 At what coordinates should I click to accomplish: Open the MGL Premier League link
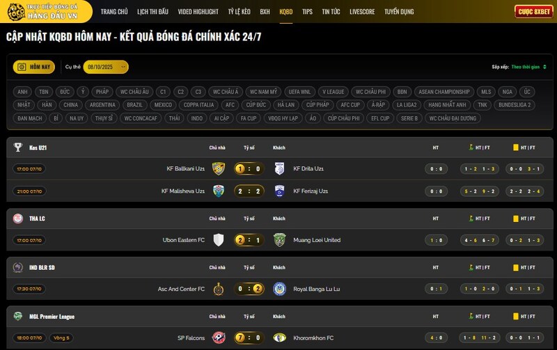tap(52, 316)
